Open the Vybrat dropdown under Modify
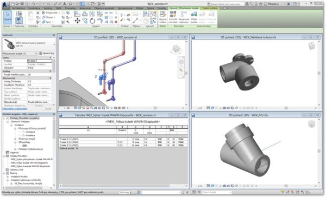Viewport: 326px width, 197px height. click(x=8, y=26)
